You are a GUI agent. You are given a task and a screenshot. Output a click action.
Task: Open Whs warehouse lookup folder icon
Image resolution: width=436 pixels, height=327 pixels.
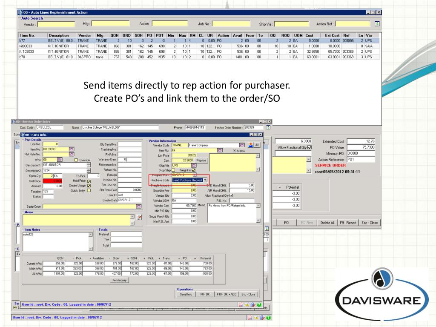60,160
